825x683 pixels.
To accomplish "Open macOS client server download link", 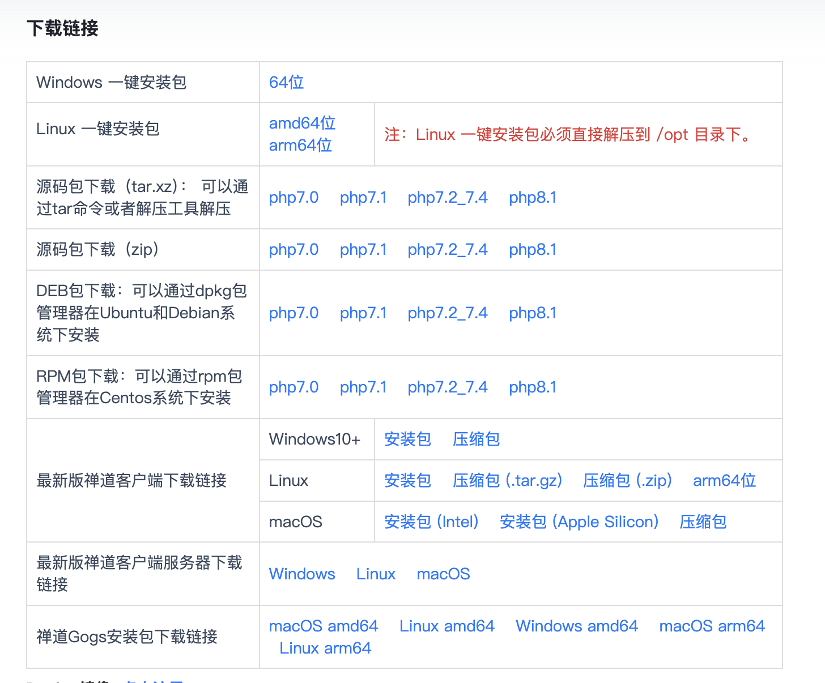I will (443, 574).
